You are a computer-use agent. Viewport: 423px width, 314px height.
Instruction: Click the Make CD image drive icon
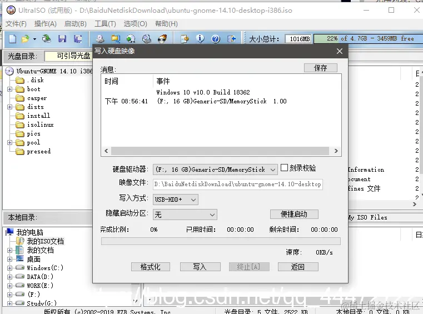100,39
